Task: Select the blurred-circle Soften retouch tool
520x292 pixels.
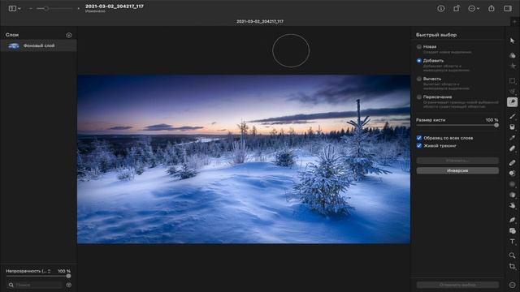Action: (x=513, y=184)
